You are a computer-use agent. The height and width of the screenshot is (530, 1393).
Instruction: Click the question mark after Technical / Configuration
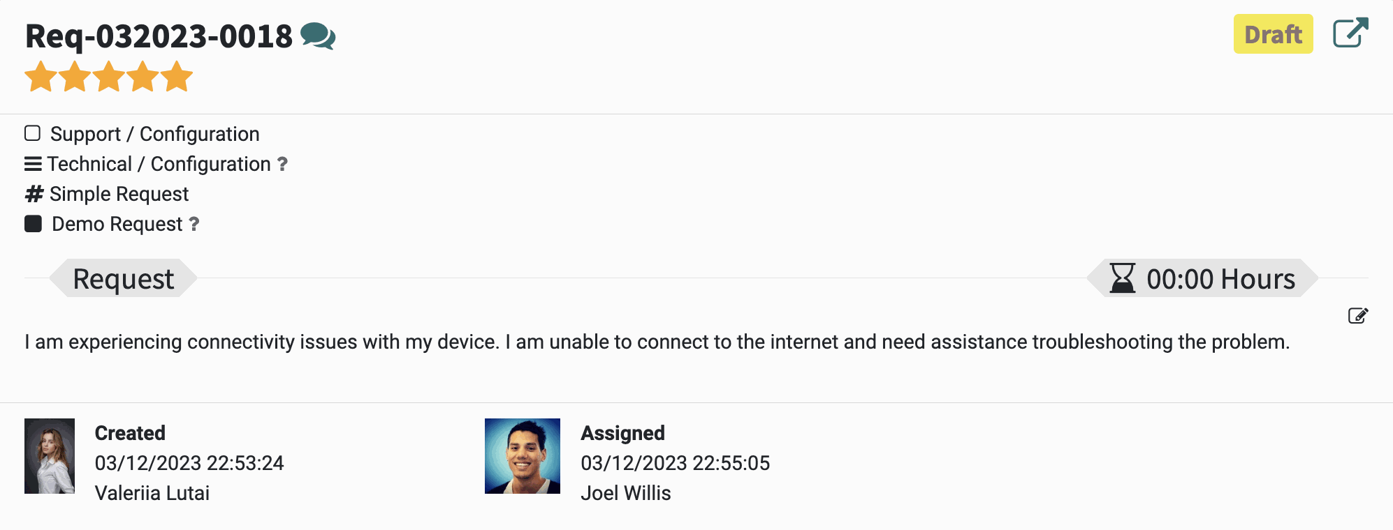pyautogui.click(x=282, y=164)
